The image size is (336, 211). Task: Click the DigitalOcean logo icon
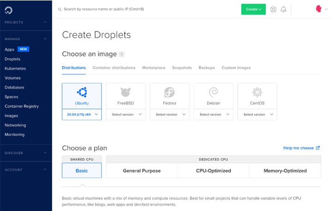(9, 10)
